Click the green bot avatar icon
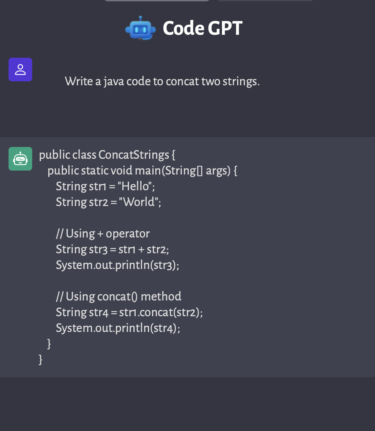The image size is (375, 431). [x=20, y=159]
